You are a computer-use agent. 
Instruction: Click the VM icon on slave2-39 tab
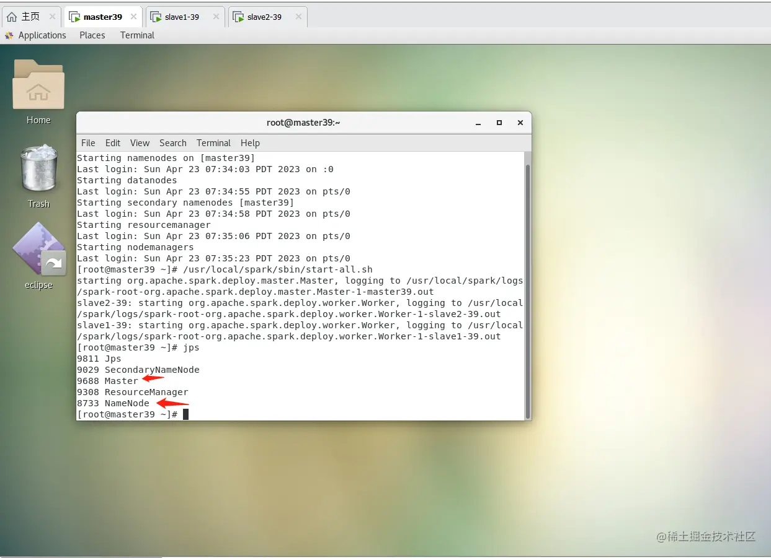click(x=239, y=17)
